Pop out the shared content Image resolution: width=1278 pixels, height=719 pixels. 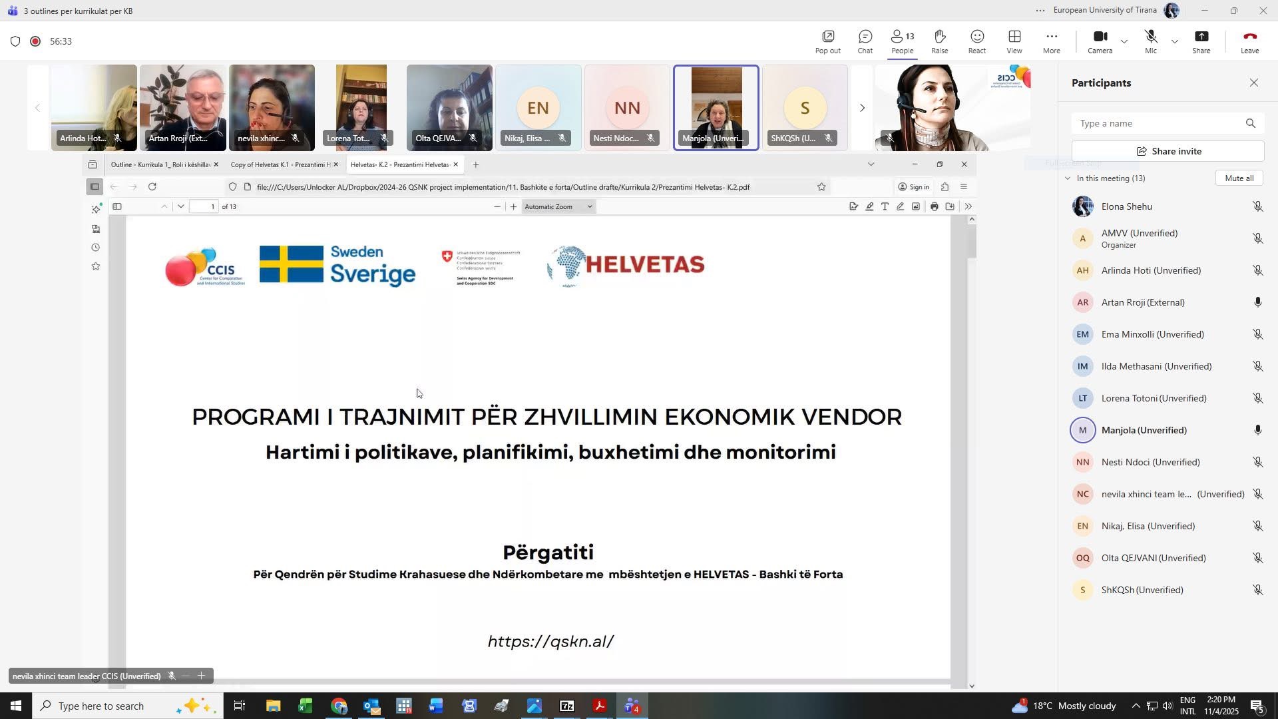click(x=827, y=41)
